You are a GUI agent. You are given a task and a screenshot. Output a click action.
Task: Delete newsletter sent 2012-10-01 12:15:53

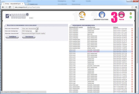[x=132, y=34]
